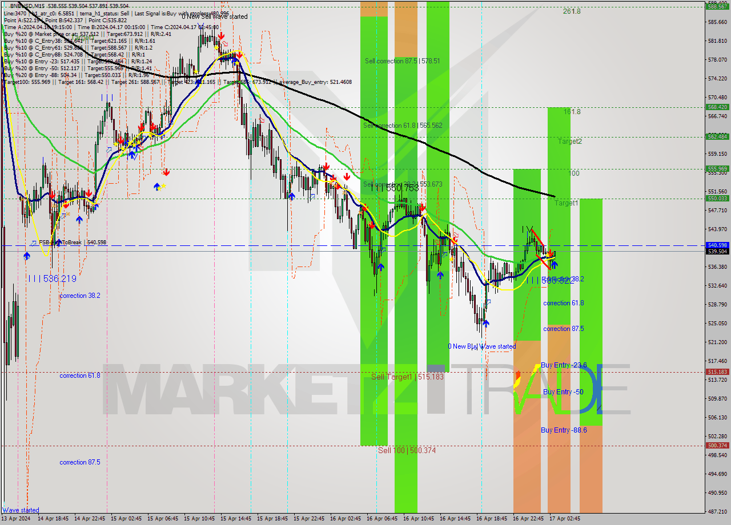Click the 555.969 green price tag

pos(717,168)
